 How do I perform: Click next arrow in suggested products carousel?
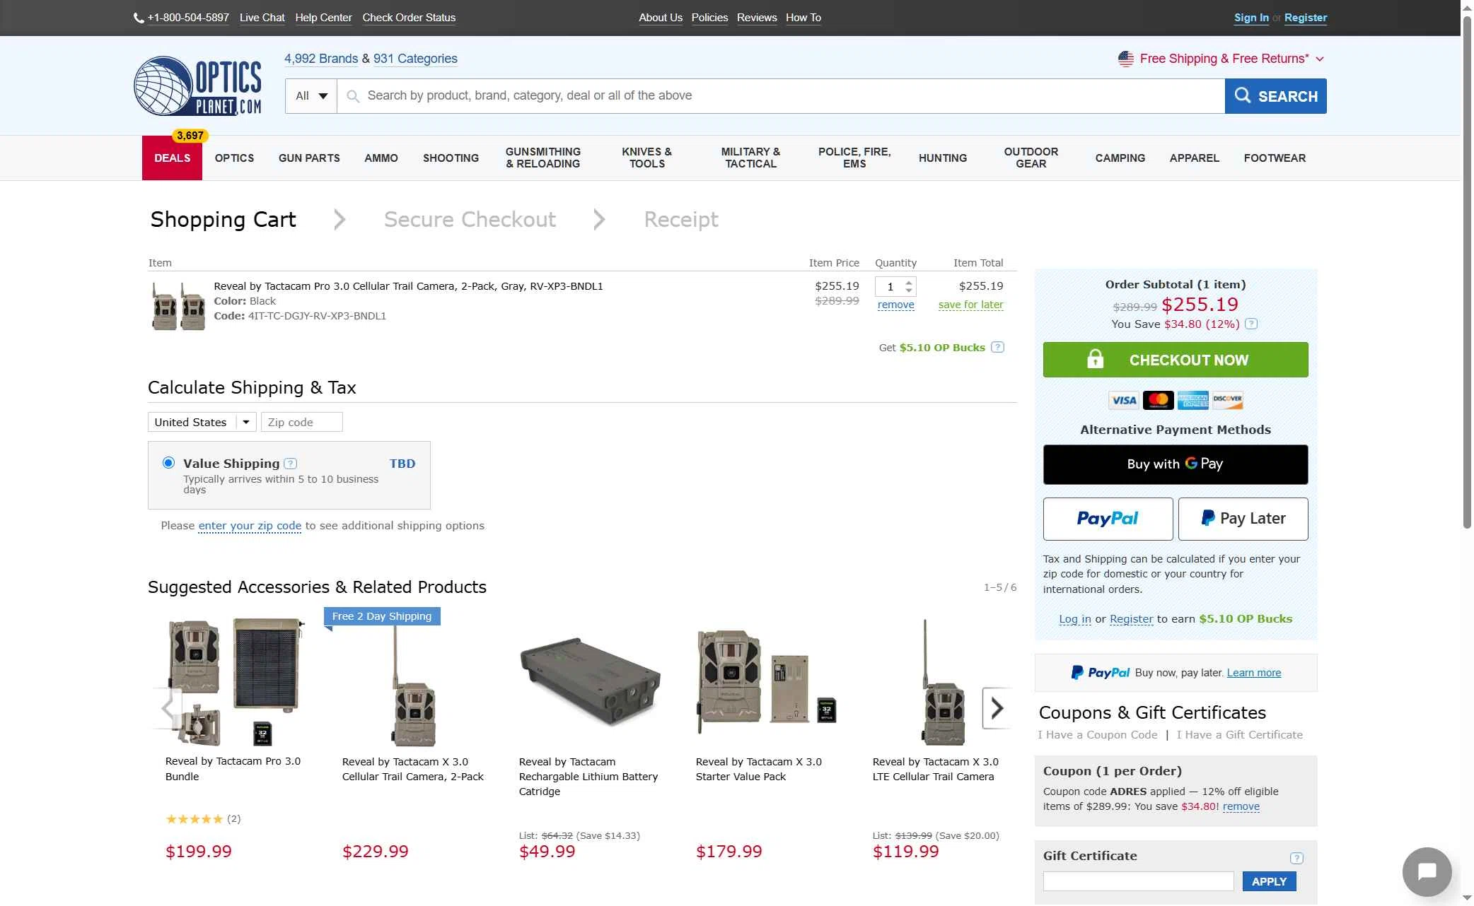point(997,708)
